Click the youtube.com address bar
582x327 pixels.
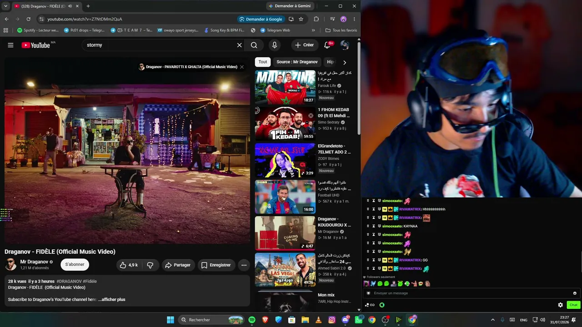[x=136, y=19]
